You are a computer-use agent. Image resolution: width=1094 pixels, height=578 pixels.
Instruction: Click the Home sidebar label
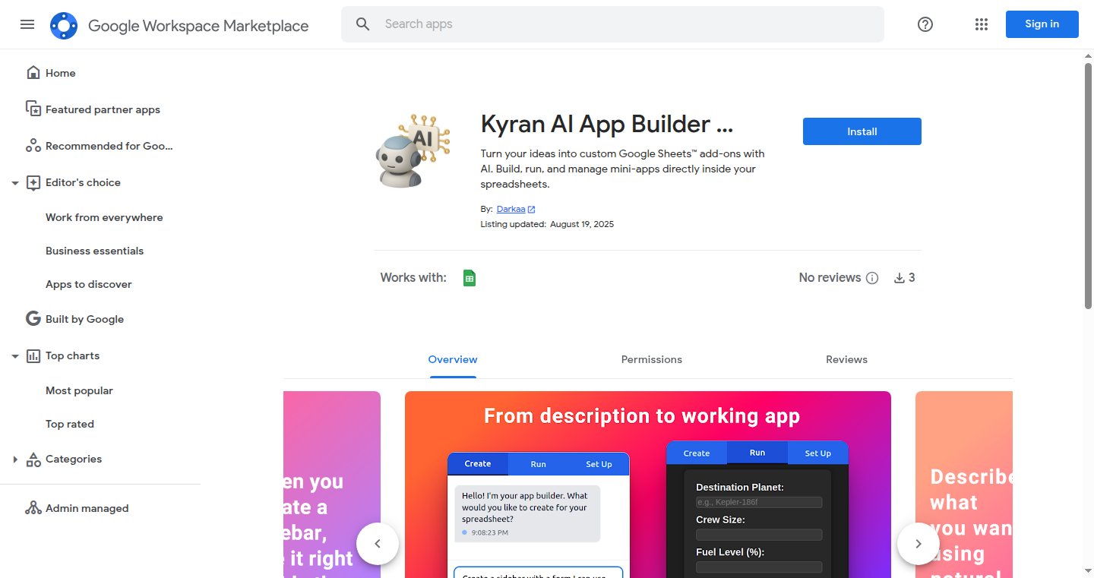click(61, 73)
